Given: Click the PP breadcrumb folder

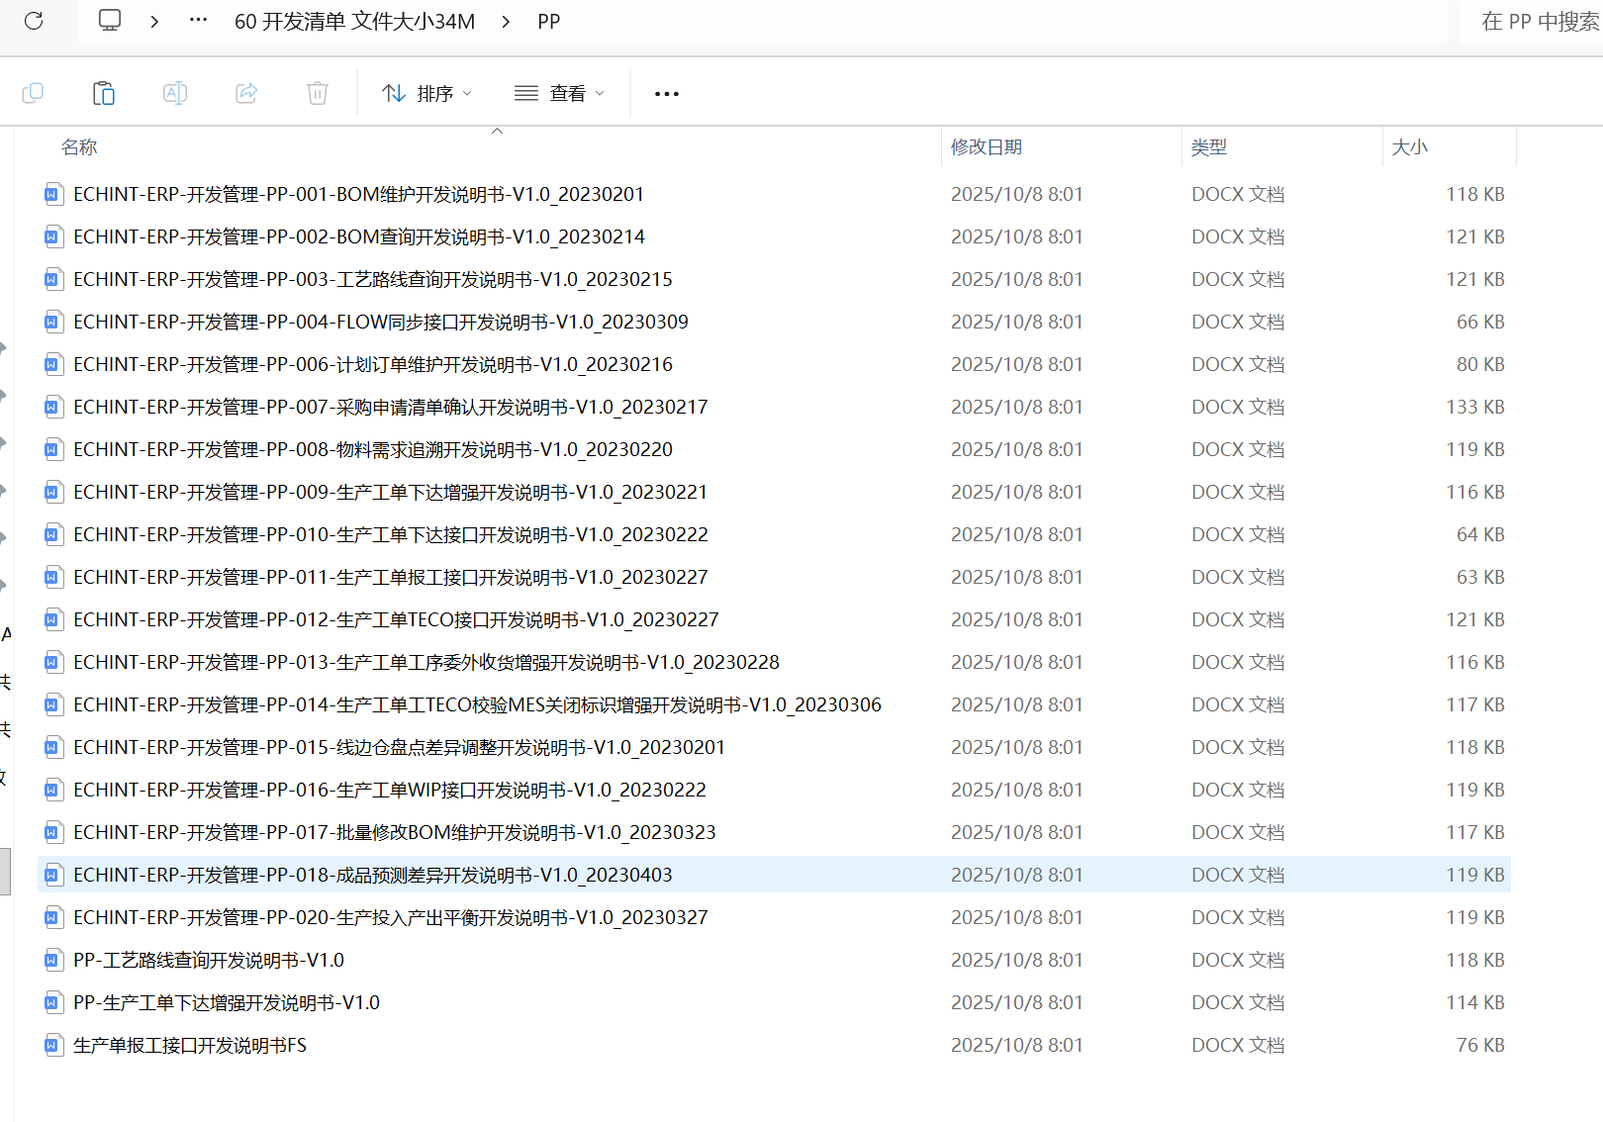Looking at the screenshot, I should pyautogui.click(x=548, y=22).
